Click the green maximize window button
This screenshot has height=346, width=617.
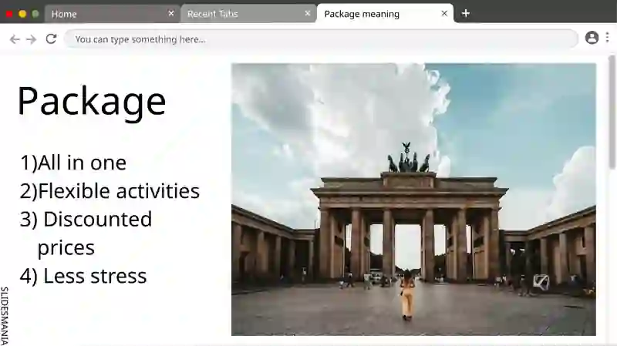point(35,14)
